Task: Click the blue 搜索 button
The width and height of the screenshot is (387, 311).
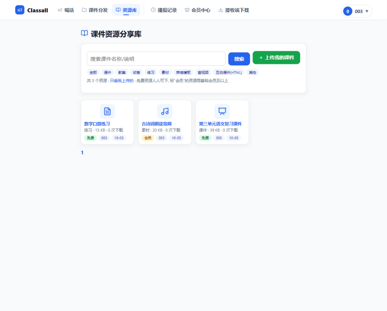Action: coord(239,59)
